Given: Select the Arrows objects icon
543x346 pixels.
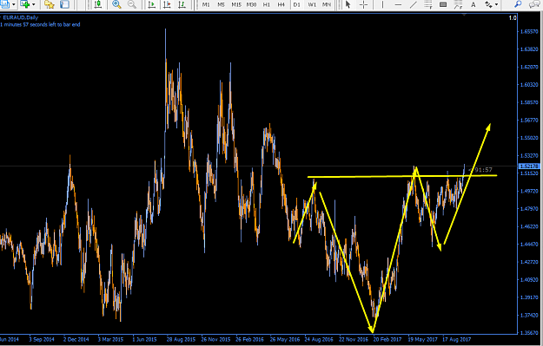Looking at the screenshot, I should coord(488,4).
